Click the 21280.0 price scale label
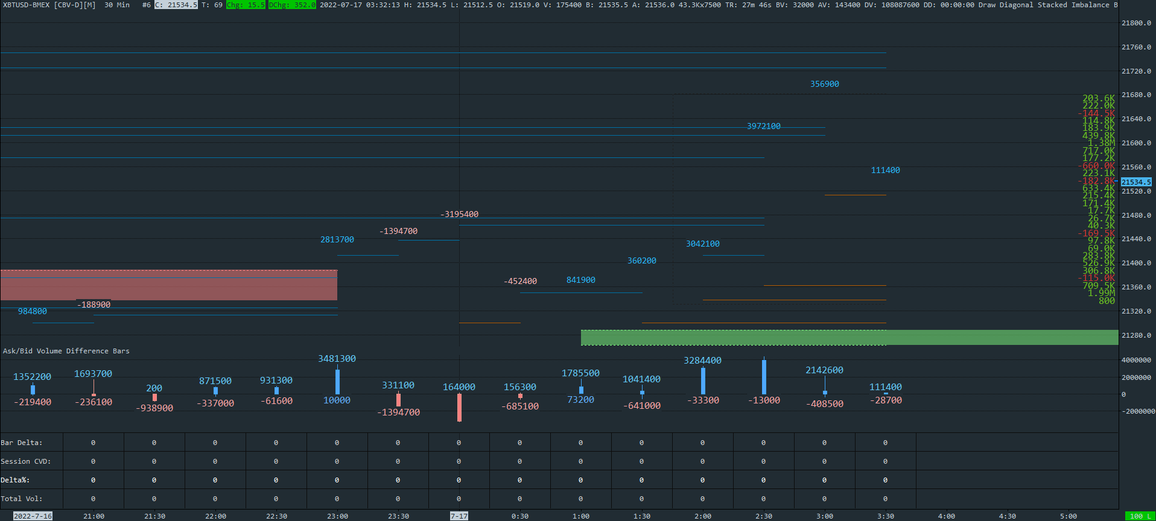The width and height of the screenshot is (1156, 521). click(1136, 335)
